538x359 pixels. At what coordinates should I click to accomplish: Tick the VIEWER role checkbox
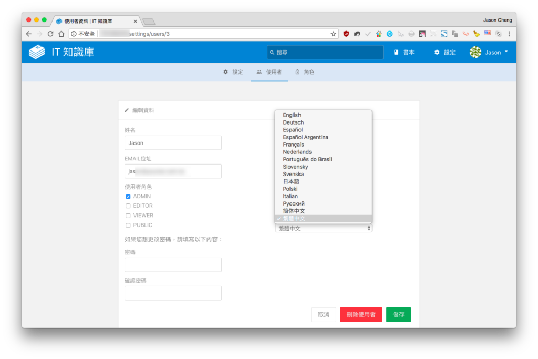click(128, 216)
